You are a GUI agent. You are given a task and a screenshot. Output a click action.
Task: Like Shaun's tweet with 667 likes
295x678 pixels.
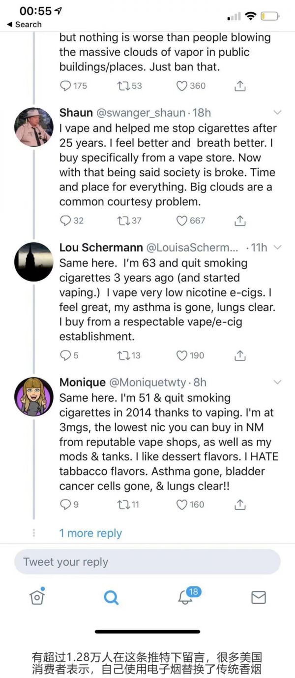(182, 221)
